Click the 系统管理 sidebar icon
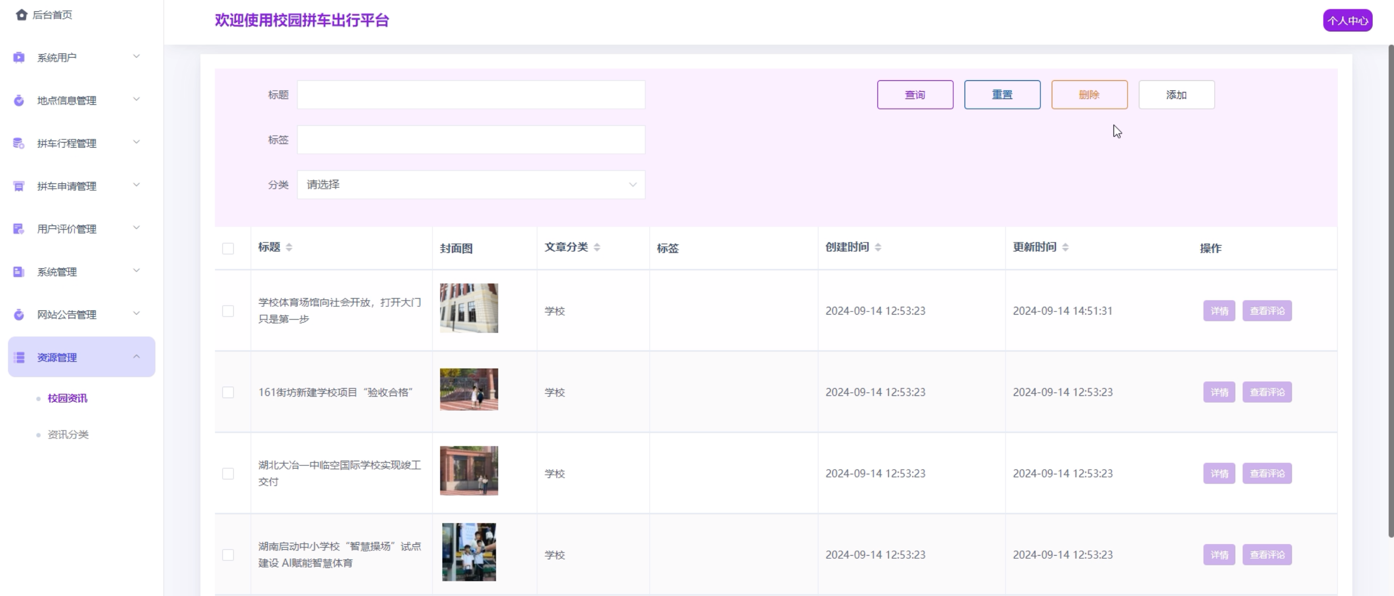This screenshot has width=1394, height=596. 19,272
